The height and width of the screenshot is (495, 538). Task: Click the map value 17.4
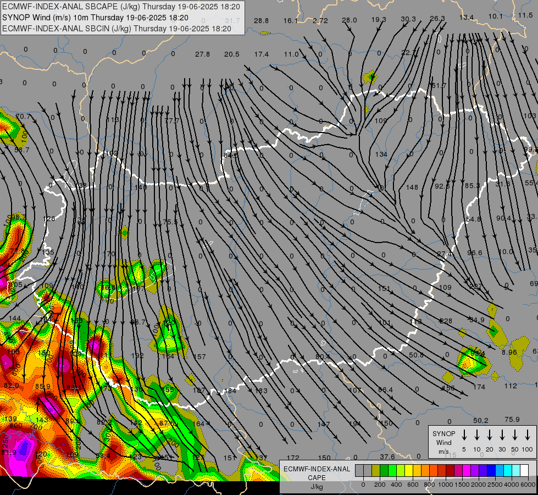pyautogui.click(x=261, y=54)
